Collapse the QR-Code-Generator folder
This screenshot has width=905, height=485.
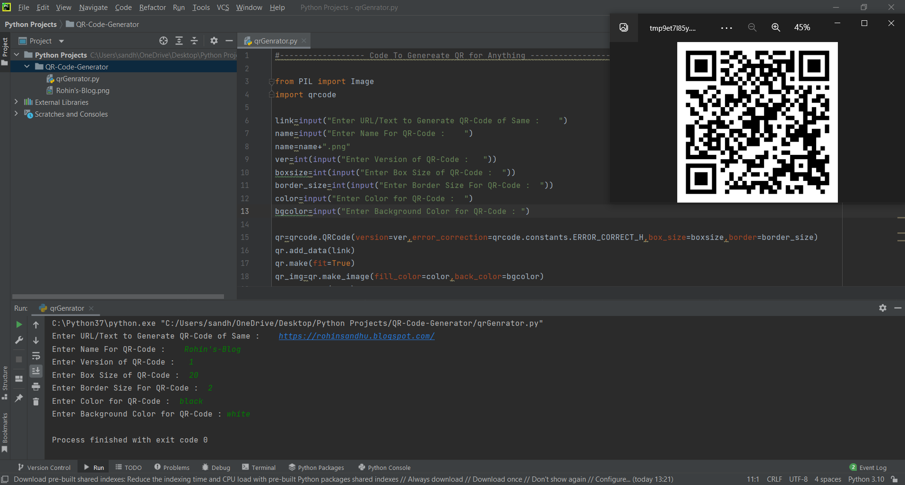27,67
